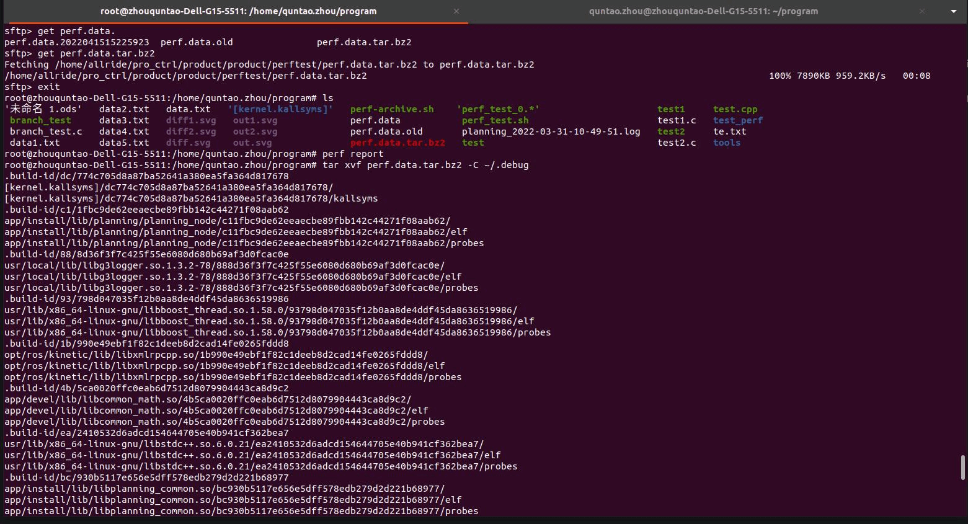The width and height of the screenshot is (968, 524).
Task: Click branch_test executable name
Action: [40, 120]
